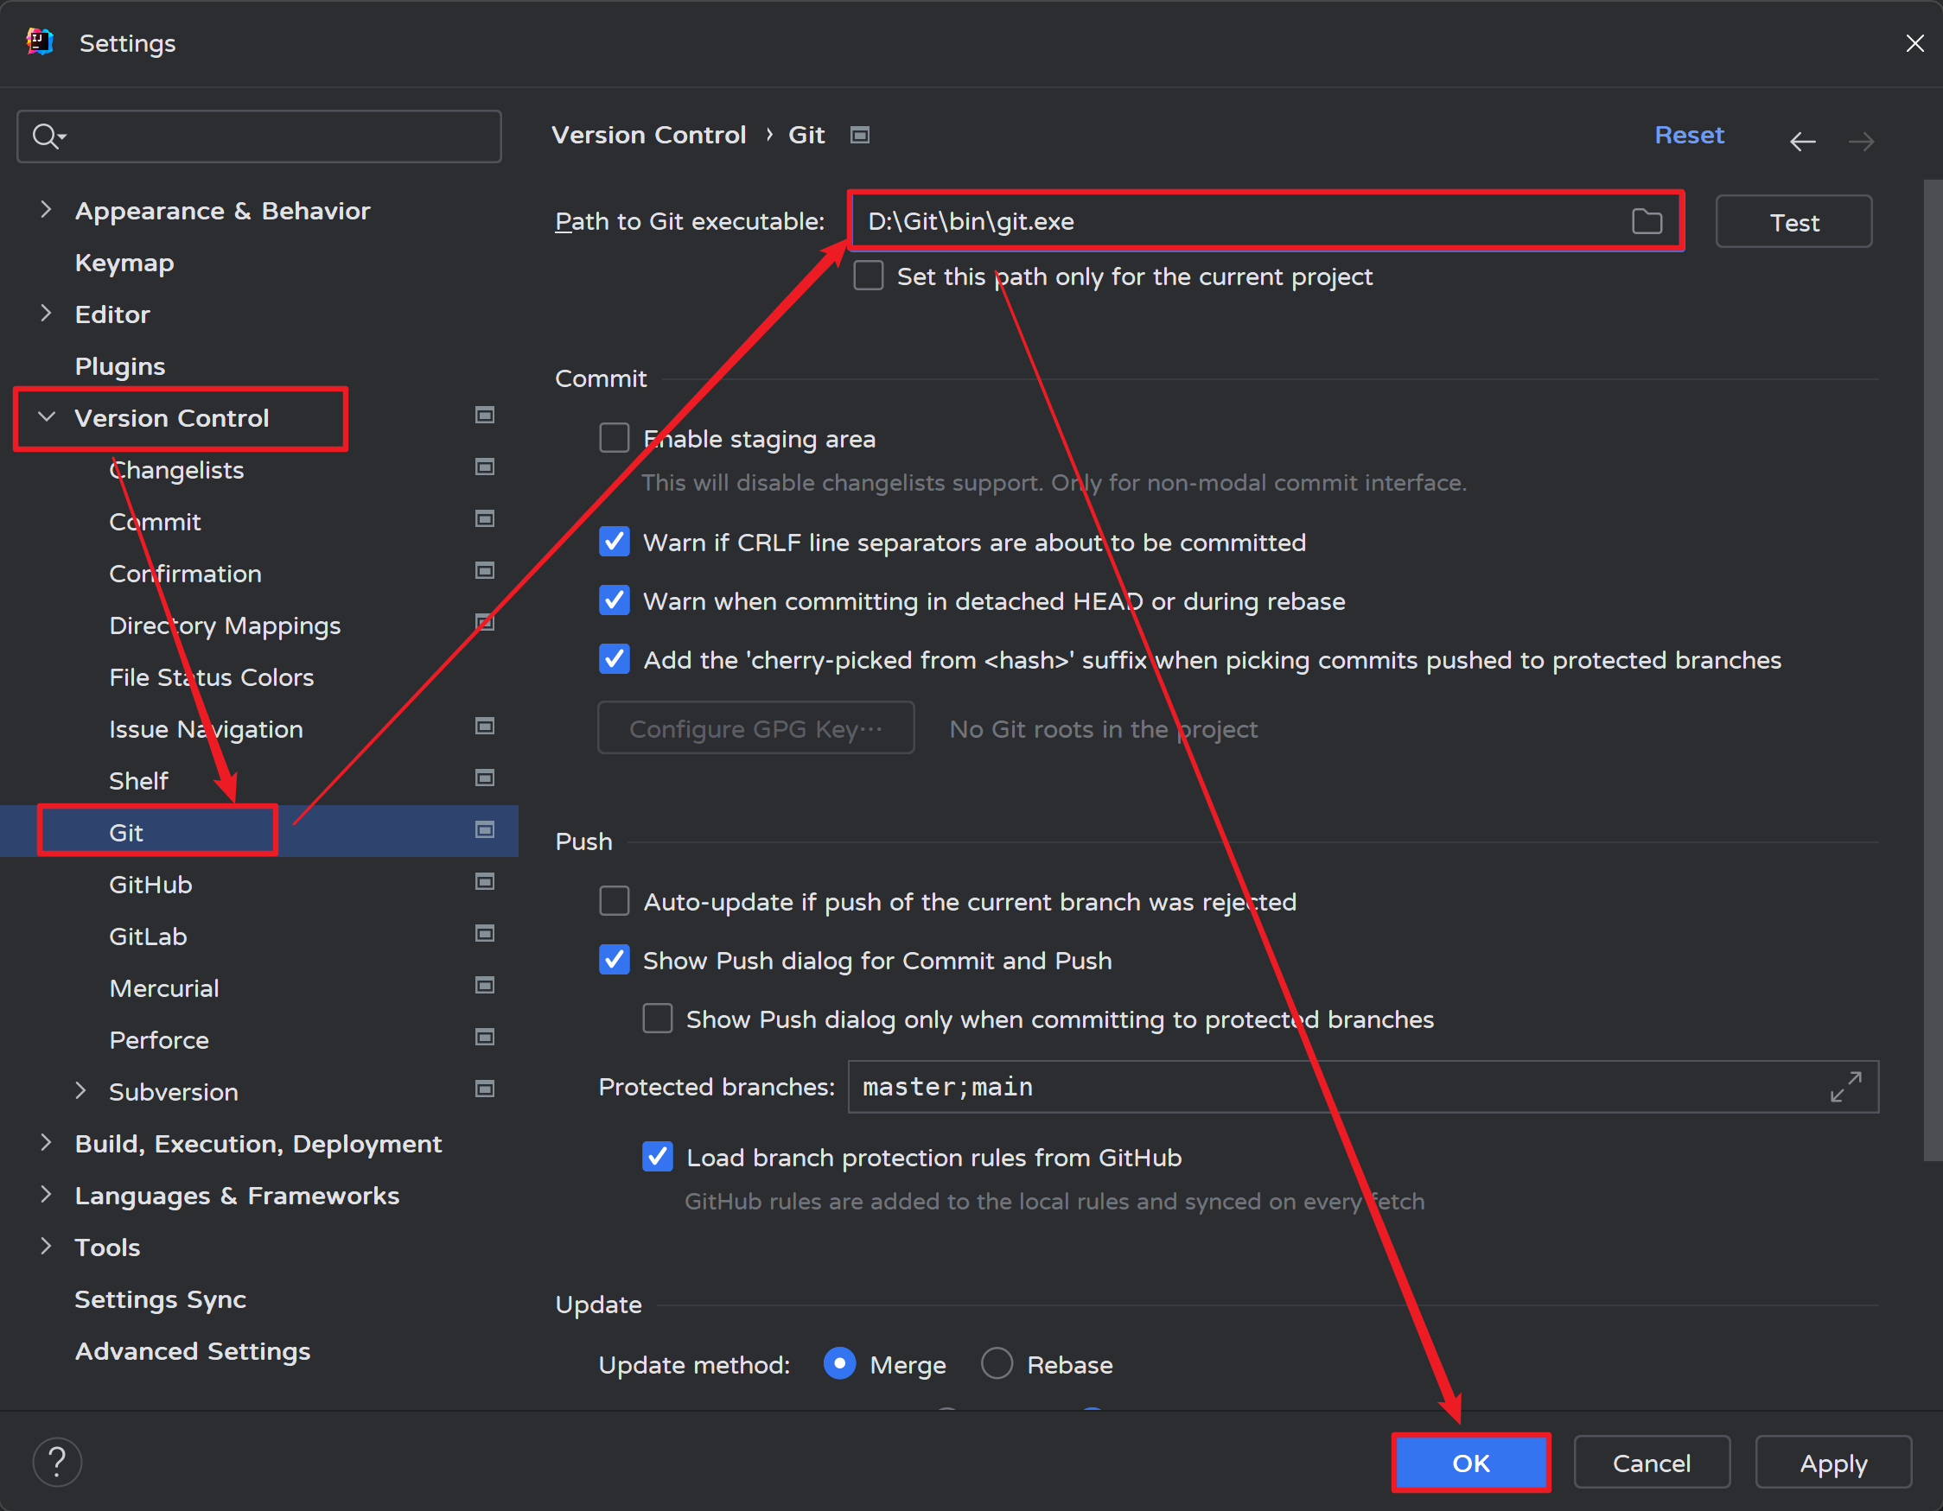Screen dimensions: 1943x1511
Task: Click the back navigation arrow
Action: [1802, 141]
